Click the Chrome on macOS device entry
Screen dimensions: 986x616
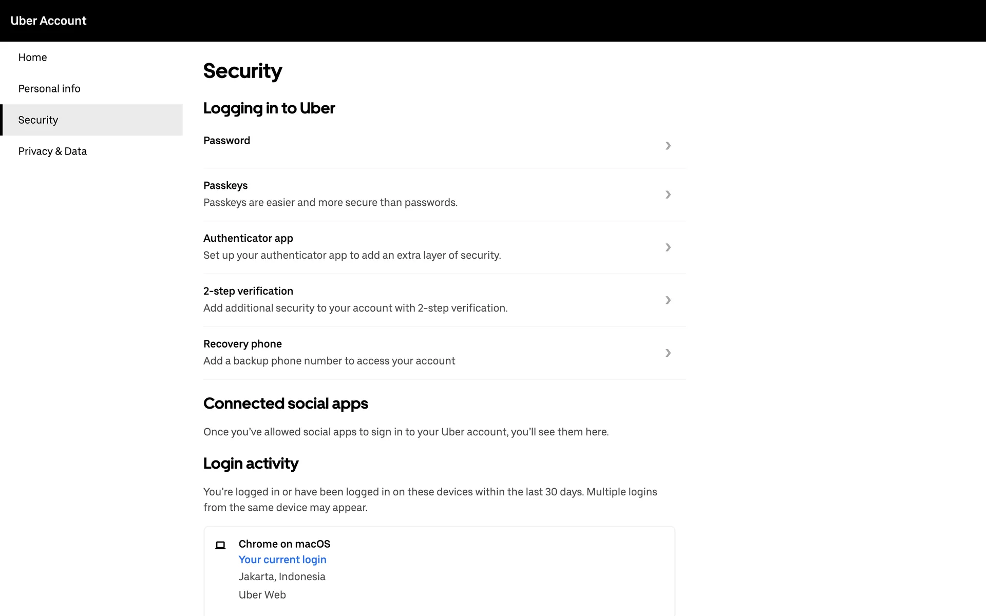(284, 544)
